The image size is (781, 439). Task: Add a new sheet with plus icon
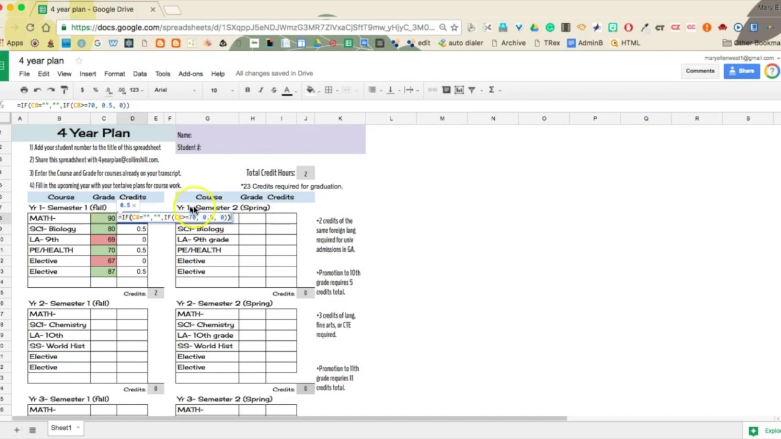tap(16, 430)
